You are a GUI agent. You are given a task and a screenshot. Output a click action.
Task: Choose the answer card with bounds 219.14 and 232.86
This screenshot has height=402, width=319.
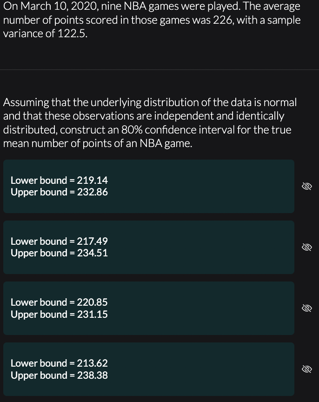tap(149, 187)
